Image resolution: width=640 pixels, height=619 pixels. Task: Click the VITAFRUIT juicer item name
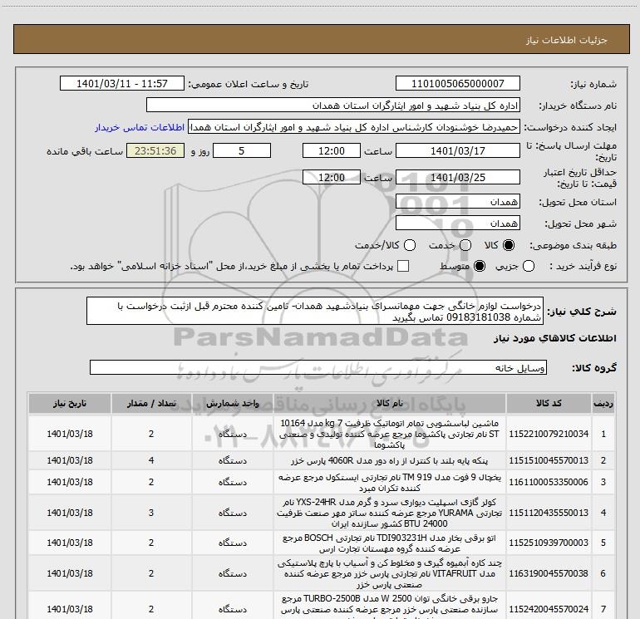point(389,573)
